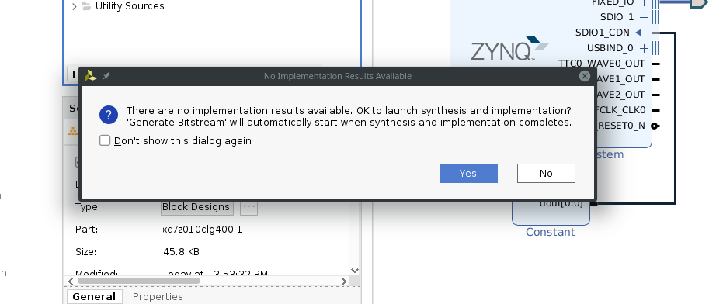The height and width of the screenshot is (304, 709).
Task: Expand the FIXED_IO interface port
Action: [x=645, y=2]
